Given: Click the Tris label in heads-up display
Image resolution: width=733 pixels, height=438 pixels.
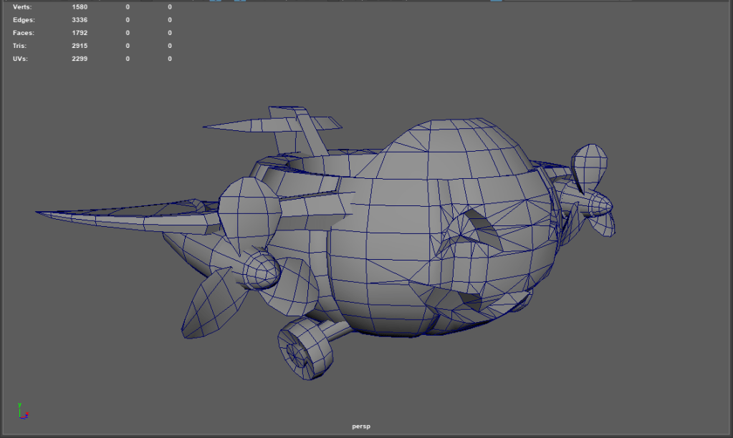Looking at the screenshot, I should pyautogui.click(x=21, y=46).
